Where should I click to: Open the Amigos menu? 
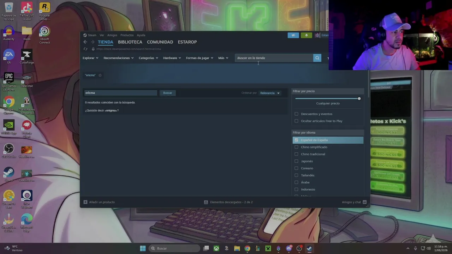(112, 35)
